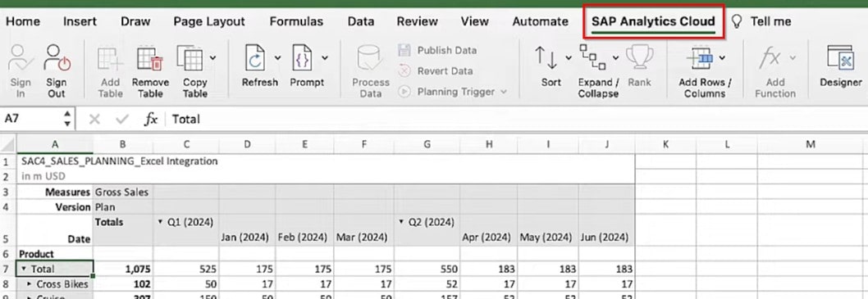Switch to the Insert ribbon tab

pyautogui.click(x=80, y=21)
